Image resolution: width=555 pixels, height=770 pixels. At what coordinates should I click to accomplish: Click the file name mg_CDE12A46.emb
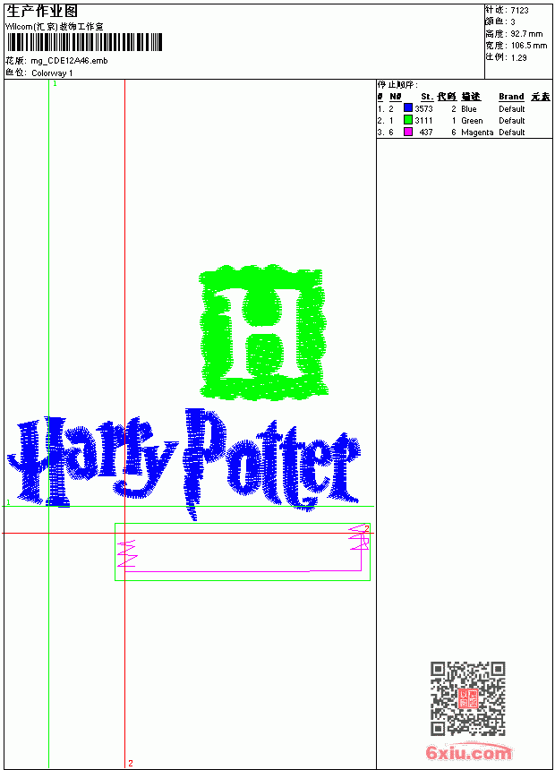pos(69,61)
